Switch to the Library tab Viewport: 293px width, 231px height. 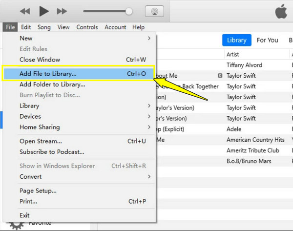[x=236, y=40]
